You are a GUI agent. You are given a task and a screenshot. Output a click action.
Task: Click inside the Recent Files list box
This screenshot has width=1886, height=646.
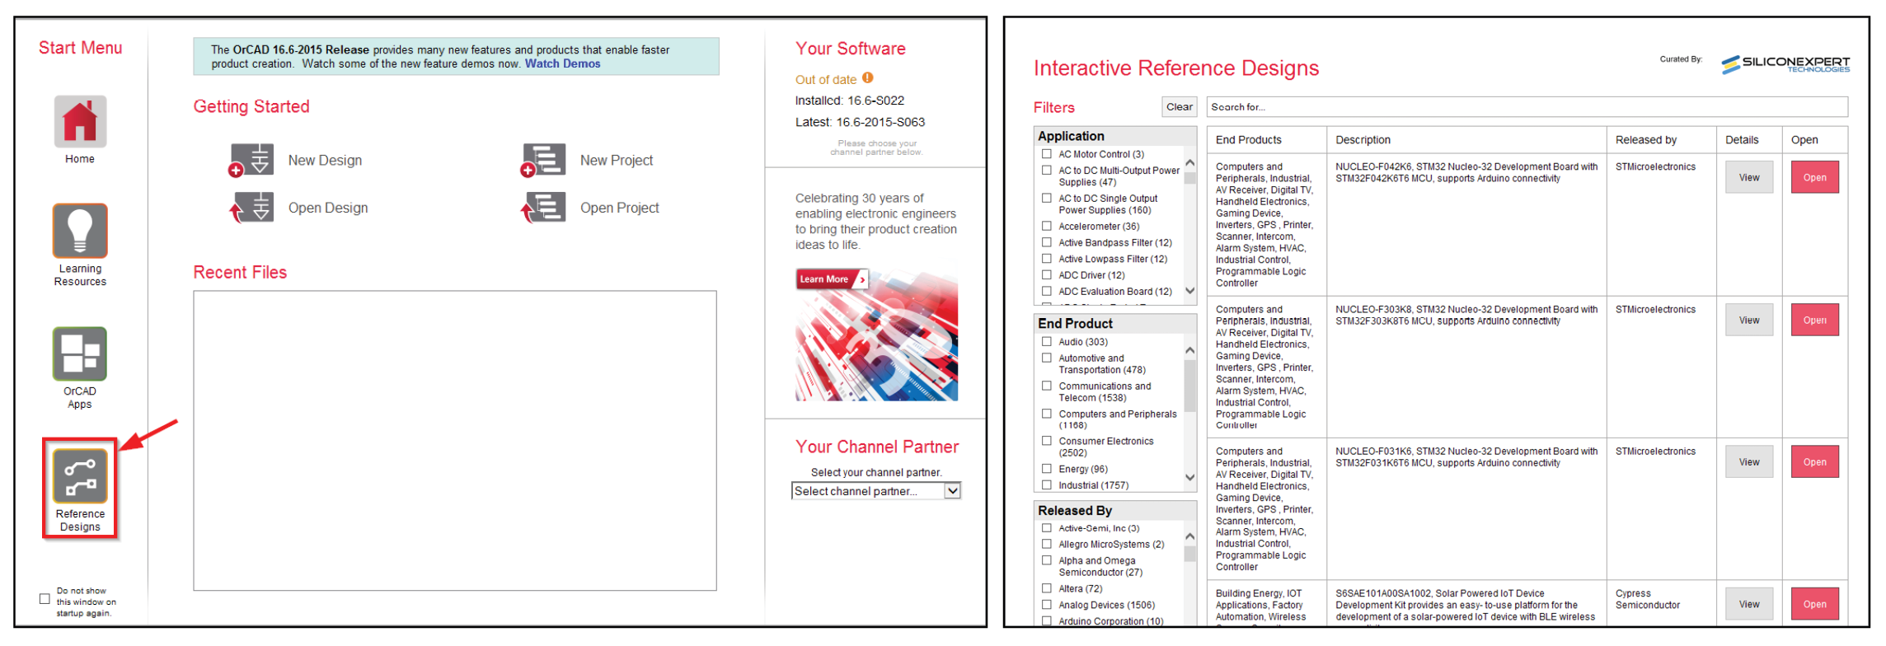(x=455, y=441)
